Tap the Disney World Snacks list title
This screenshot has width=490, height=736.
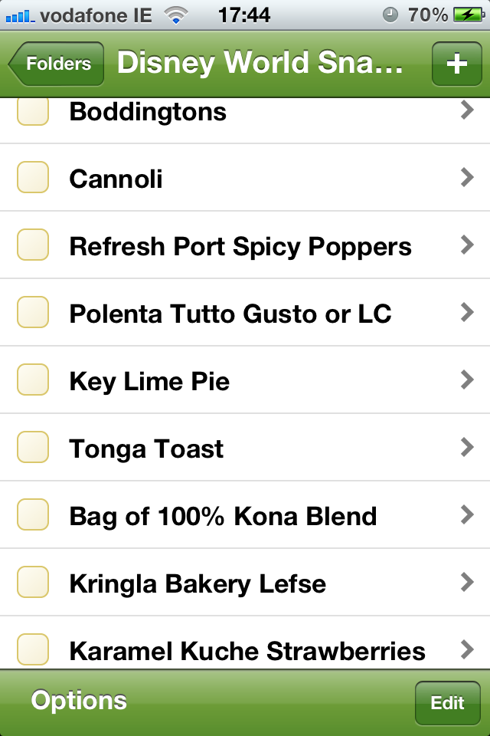[260, 64]
